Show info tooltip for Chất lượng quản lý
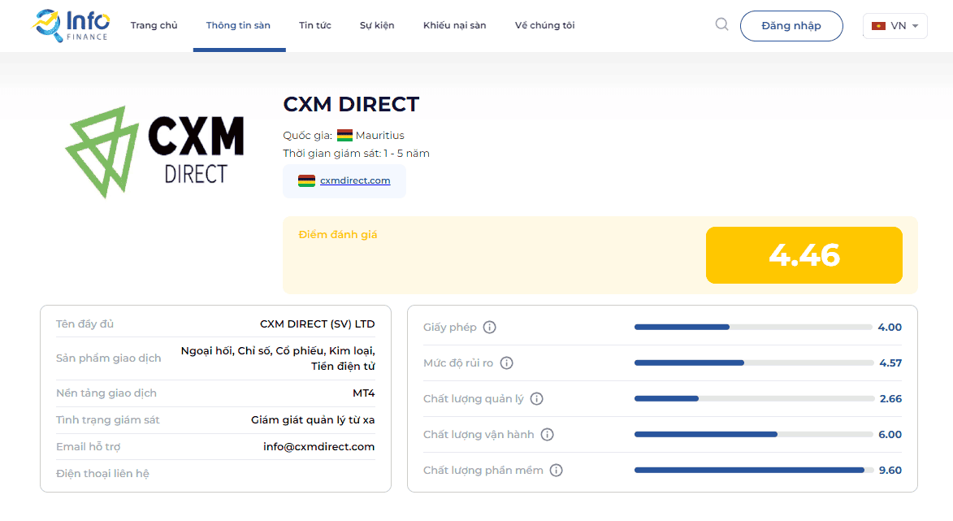Viewport: 953px width, 521px height. [x=537, y=399]
